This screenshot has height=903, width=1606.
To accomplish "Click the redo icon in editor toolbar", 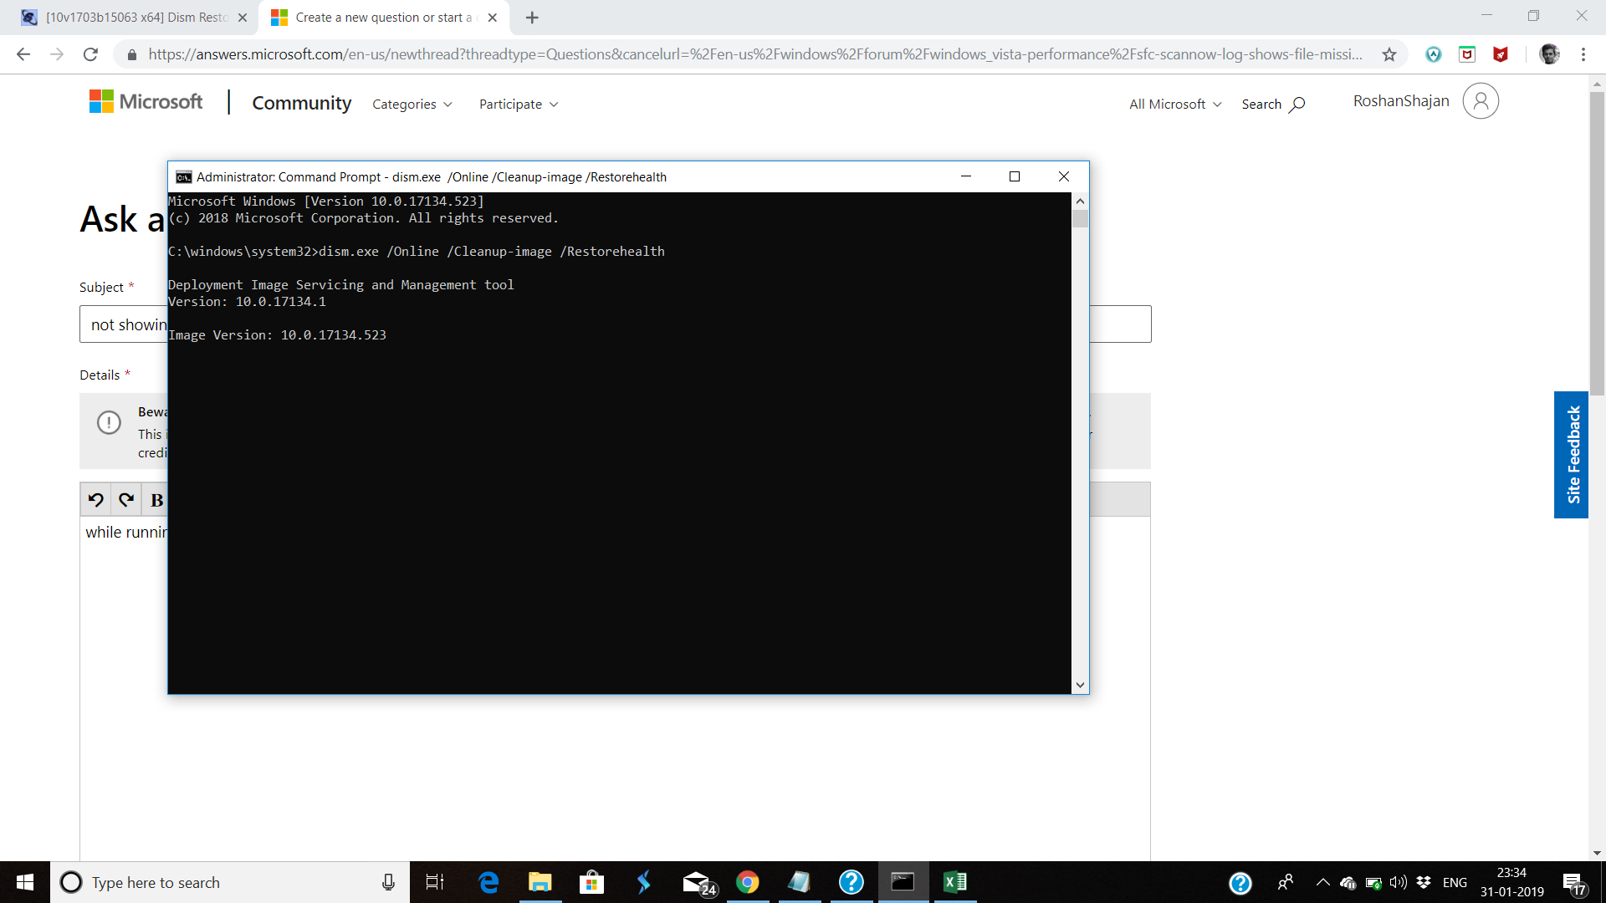I will click(126, 500).
